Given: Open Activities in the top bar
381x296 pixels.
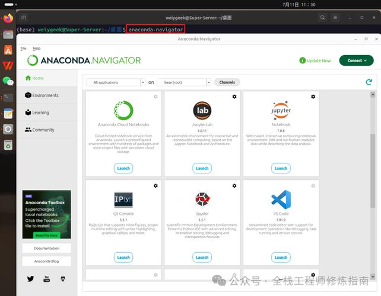Looking at the screenshot, I should [x=11, y=4].
